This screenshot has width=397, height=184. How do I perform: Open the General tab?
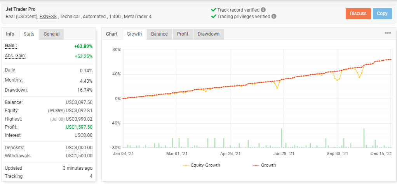pyautogui.click(x=51, y=34)
